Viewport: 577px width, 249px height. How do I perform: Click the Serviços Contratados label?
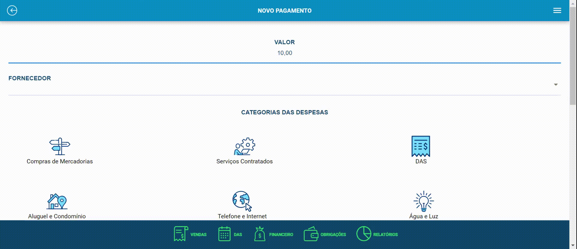point(244,161)
